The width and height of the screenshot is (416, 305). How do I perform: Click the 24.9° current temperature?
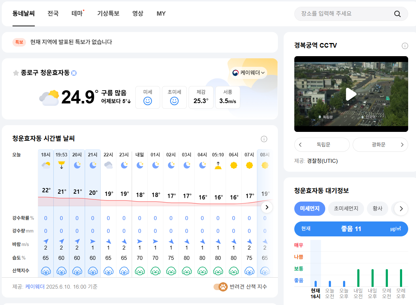tap(80, 97)
